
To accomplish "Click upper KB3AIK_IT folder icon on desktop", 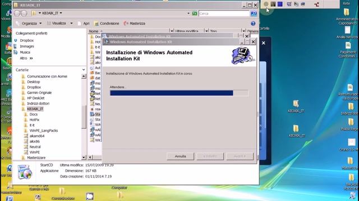I will [x=296, y=104].
